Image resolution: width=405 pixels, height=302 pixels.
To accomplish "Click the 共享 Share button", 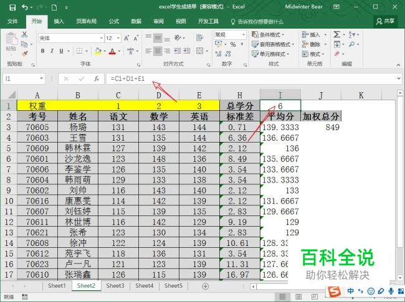I will click(x=385, y=21).
